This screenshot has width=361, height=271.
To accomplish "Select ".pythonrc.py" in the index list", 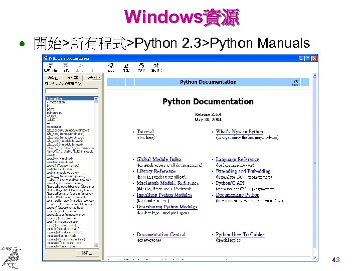I will point(54,113).
